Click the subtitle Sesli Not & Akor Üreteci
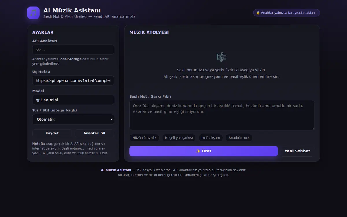 click(x=89, y=16)
